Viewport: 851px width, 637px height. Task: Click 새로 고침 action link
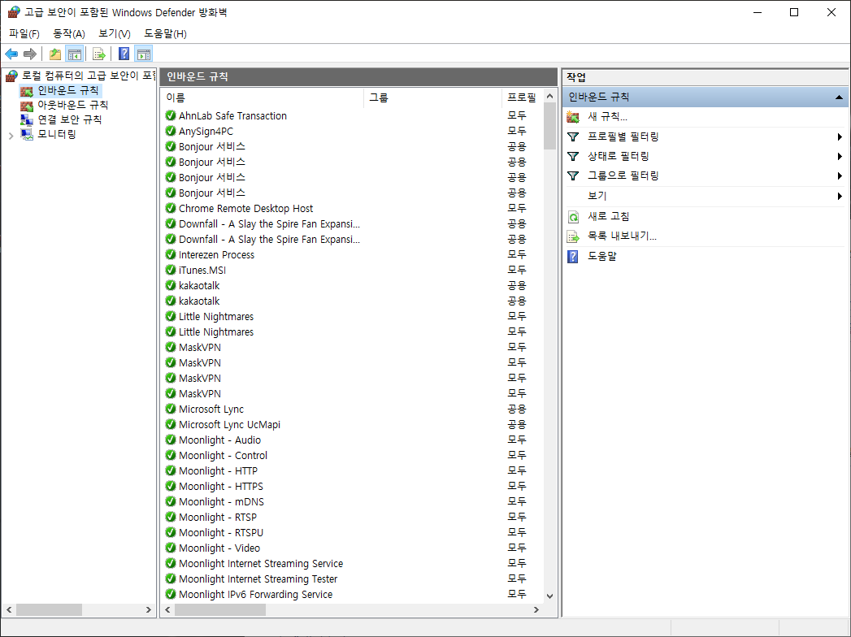pyautogui.click(x=609, y=216)
